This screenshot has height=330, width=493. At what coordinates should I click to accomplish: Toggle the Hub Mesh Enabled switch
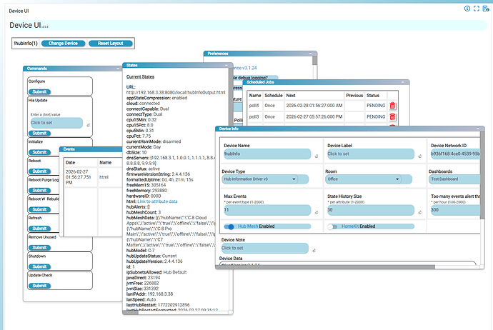[230, 226]
